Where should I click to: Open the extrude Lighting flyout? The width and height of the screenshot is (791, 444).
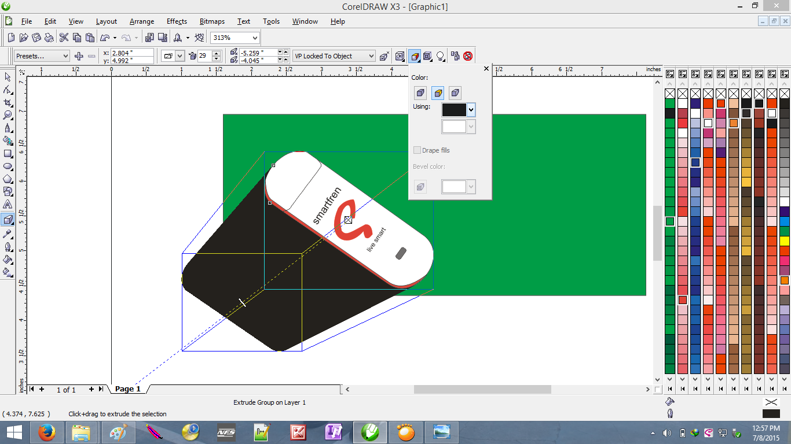(440, 55)
